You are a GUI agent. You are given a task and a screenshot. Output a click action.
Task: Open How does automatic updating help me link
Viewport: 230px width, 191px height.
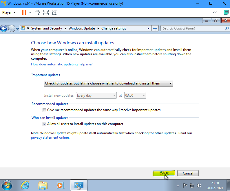pos(62,64)
